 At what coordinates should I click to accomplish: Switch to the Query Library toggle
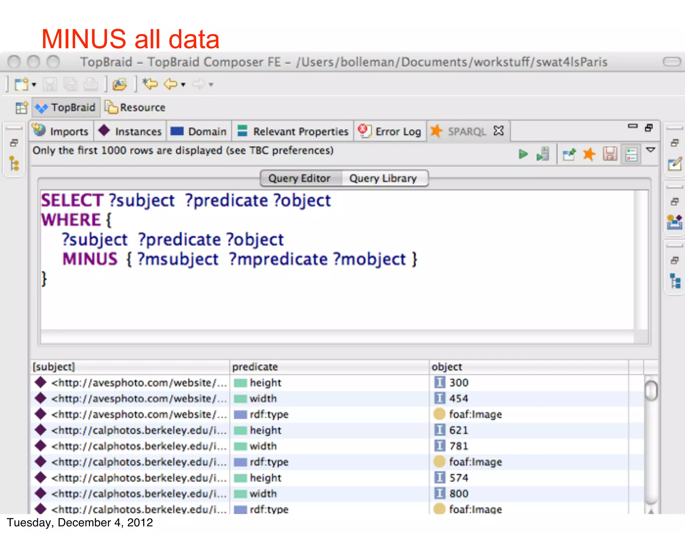click(x=383, y=178)
